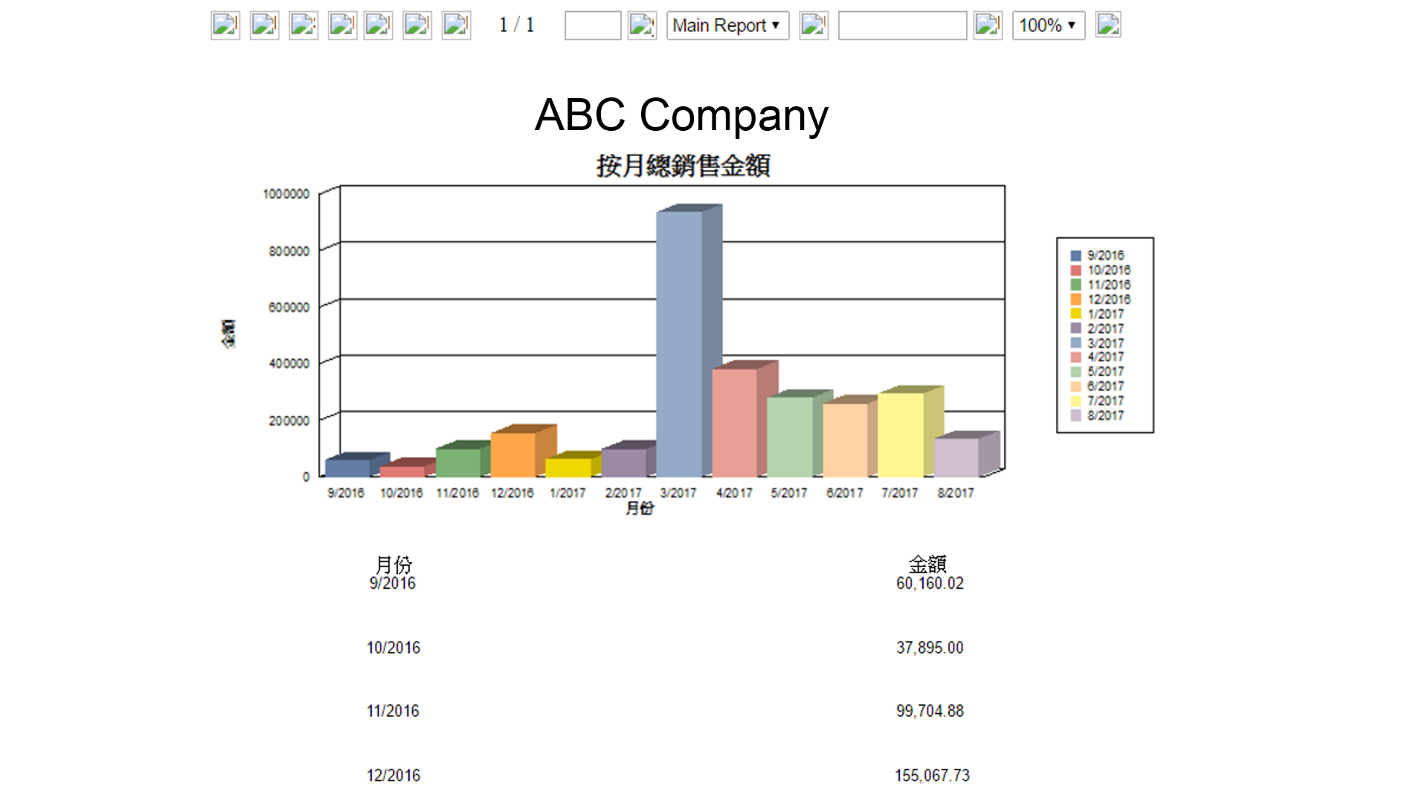The image size is (1428, 803).
Task: Click the 8/2017 legend entry
Action: 1105,416
